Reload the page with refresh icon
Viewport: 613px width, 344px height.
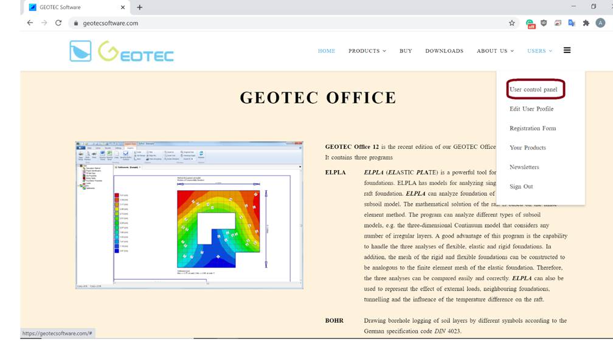click(x=58, y=23)
